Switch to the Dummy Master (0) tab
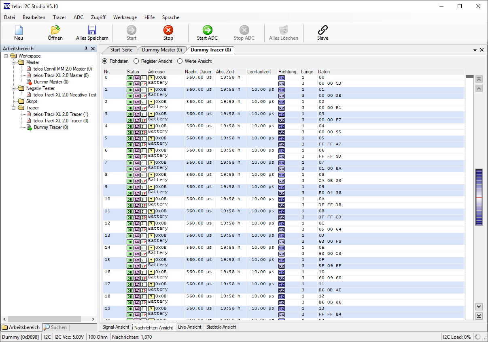 [161, 50]
